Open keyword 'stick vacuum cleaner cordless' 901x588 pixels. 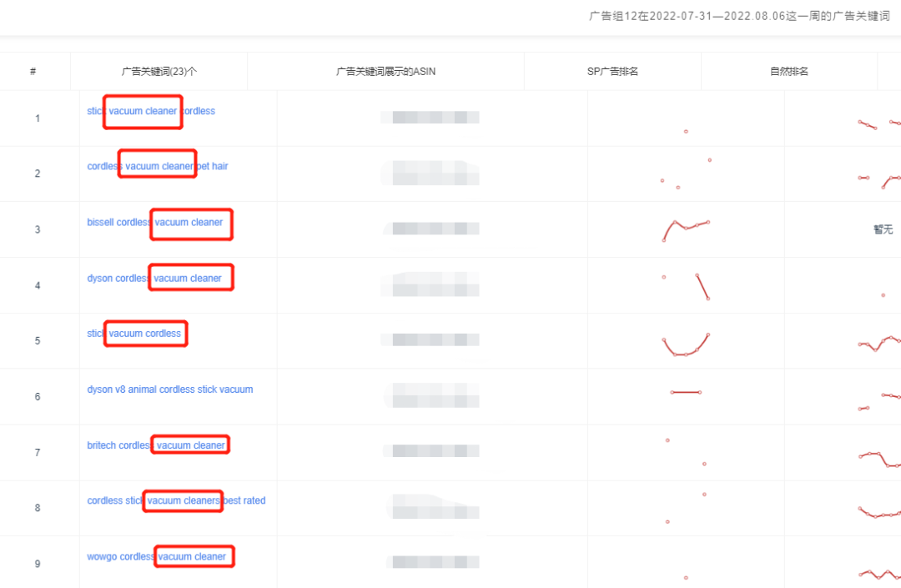[151, 111]
